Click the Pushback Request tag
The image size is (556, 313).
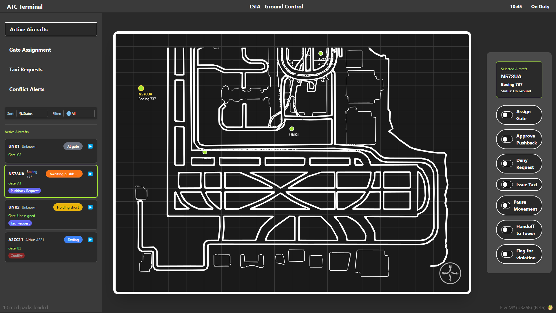[x=25, y=191]
